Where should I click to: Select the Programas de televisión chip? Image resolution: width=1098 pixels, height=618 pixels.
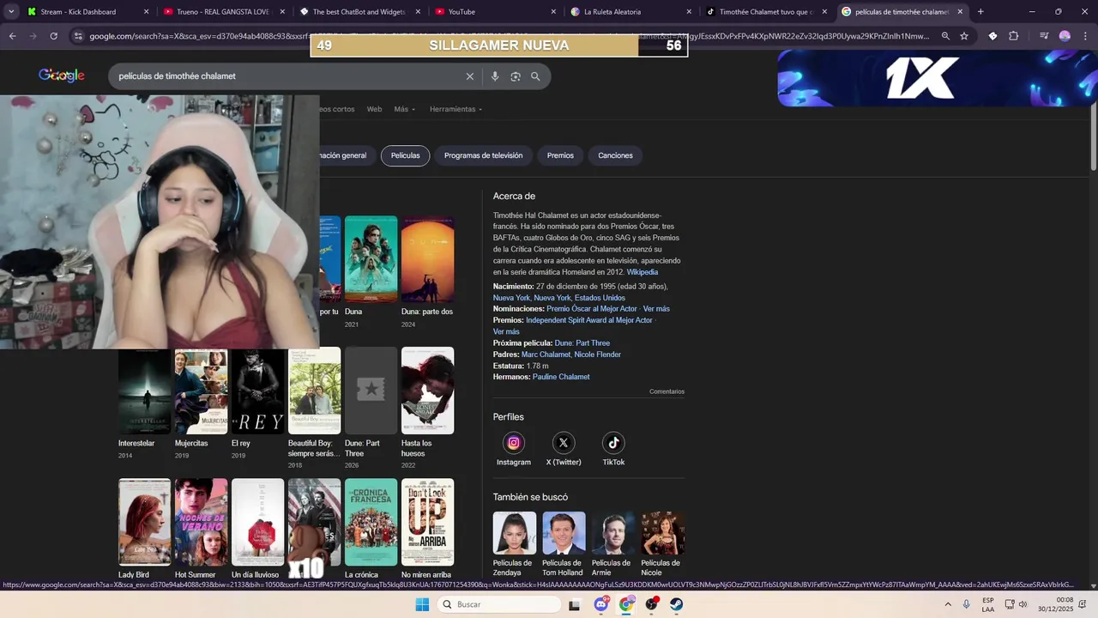click(483, 155)
